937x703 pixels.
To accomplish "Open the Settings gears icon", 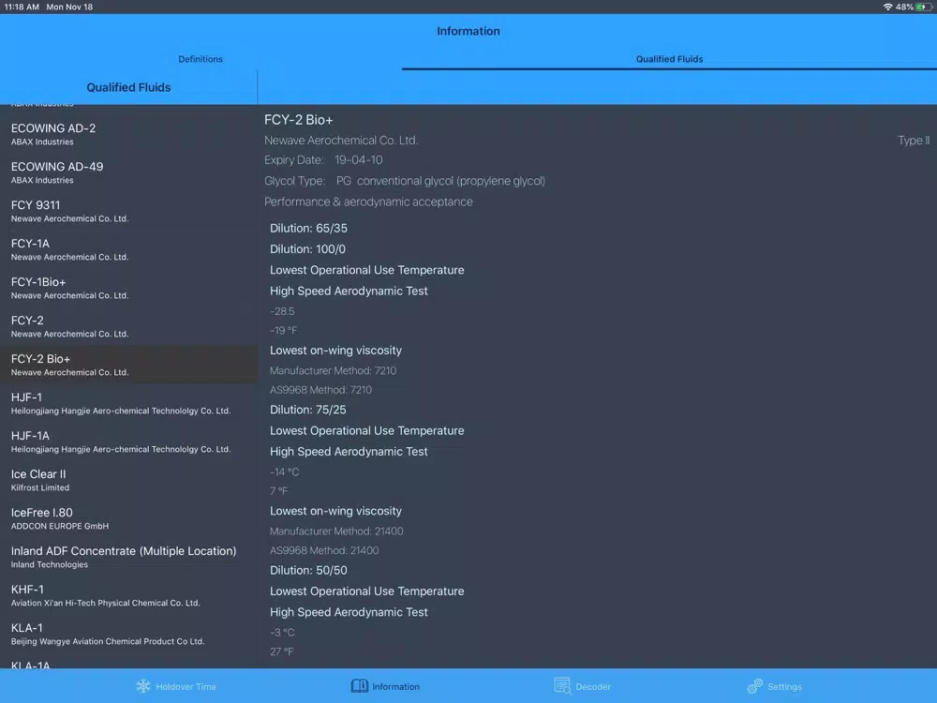I will pos(754,686).
